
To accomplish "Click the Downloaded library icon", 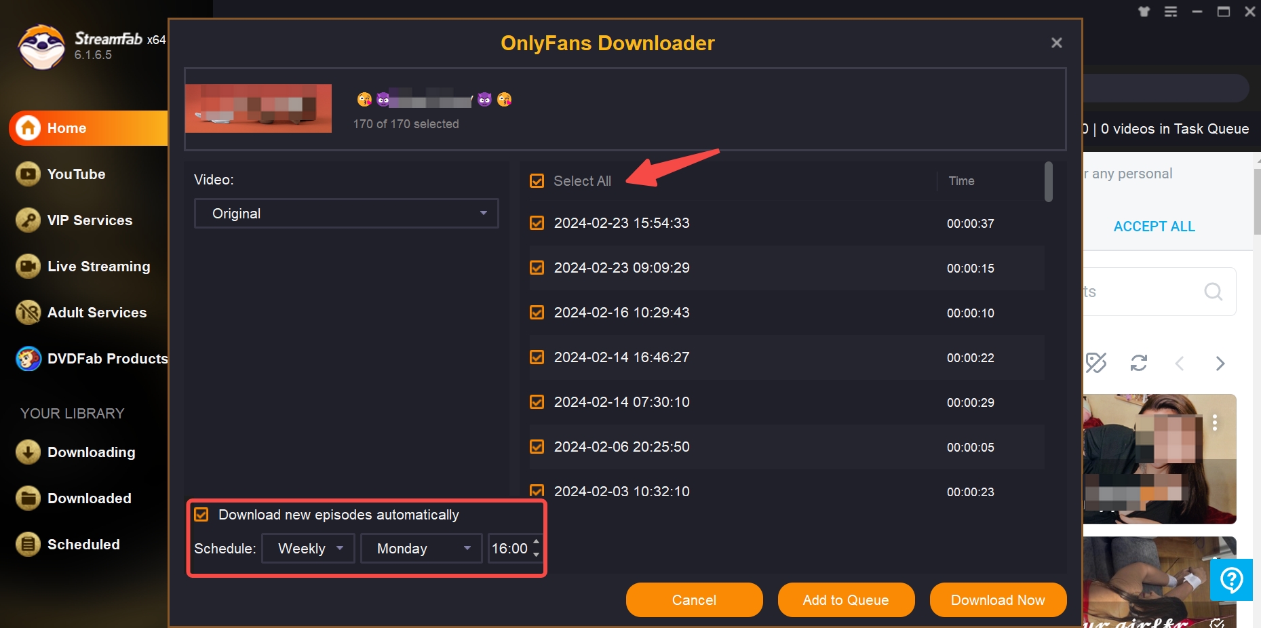I will tap(28, 498).
